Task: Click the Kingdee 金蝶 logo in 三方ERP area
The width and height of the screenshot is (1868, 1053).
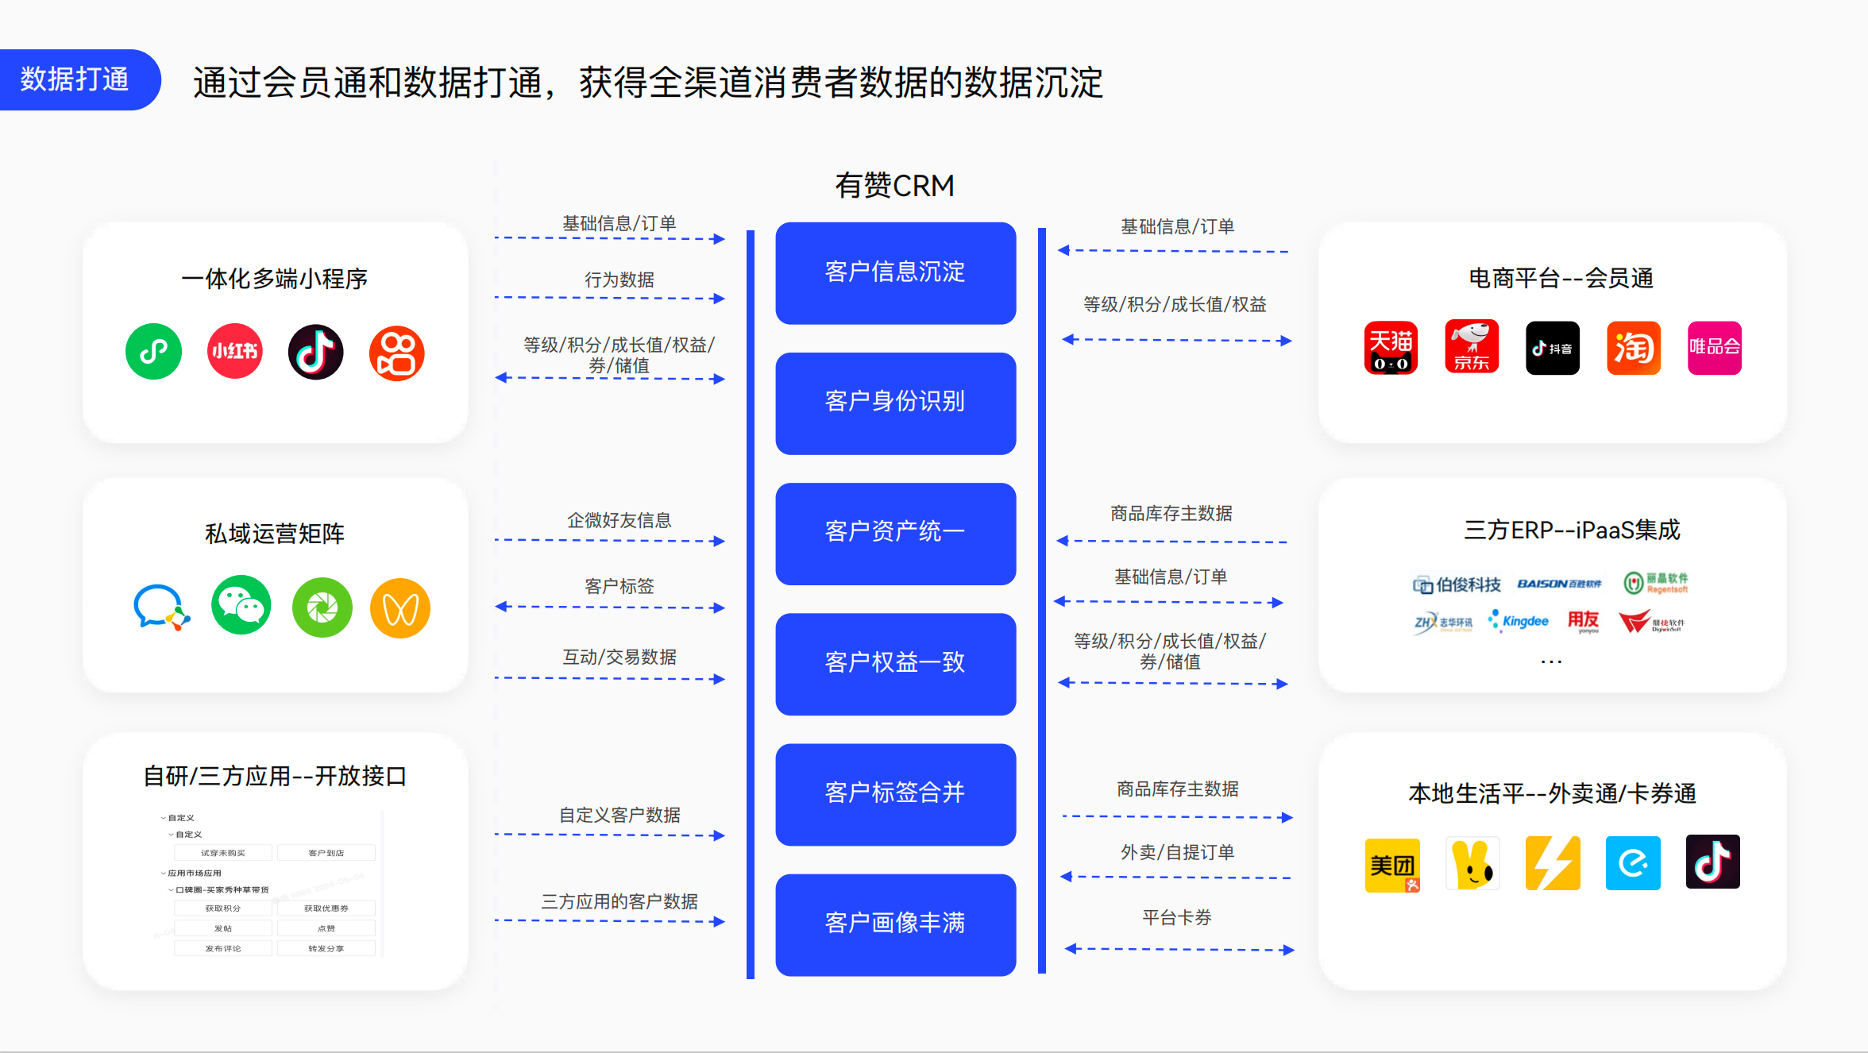Action: pyautogui.click(x=1518, y=620)
